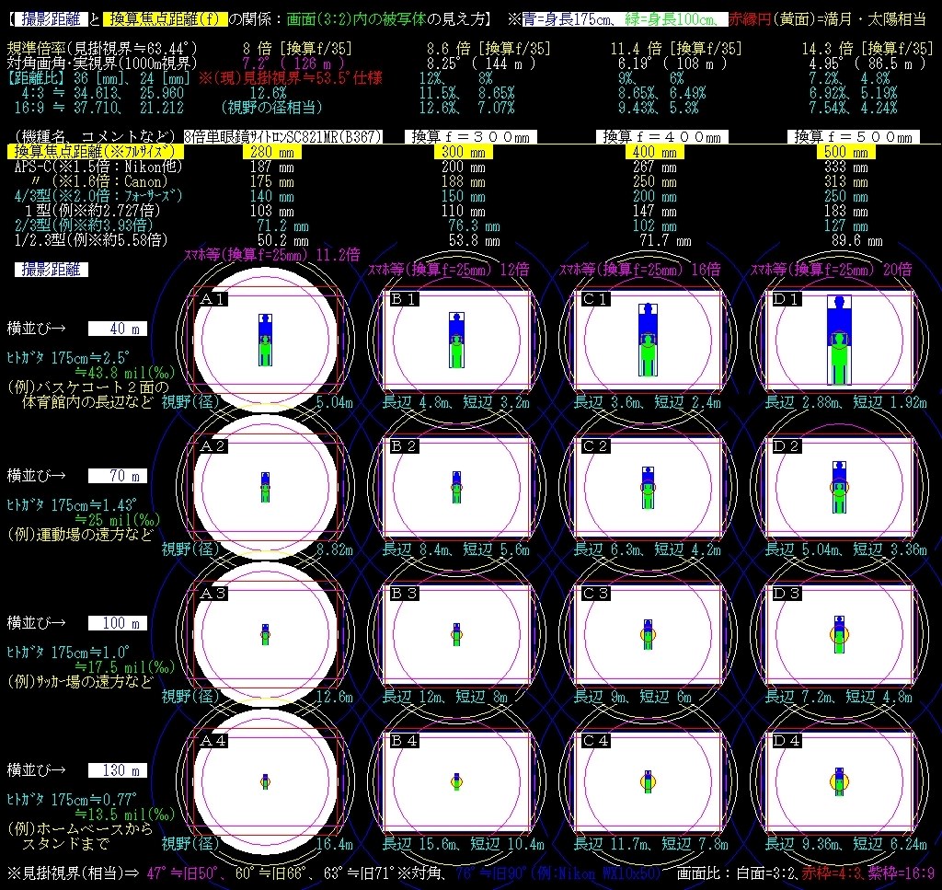The height and width of the screenshot is (890, 942).
Task: Select the B3 frame preview
Action: tap(456, 634)
